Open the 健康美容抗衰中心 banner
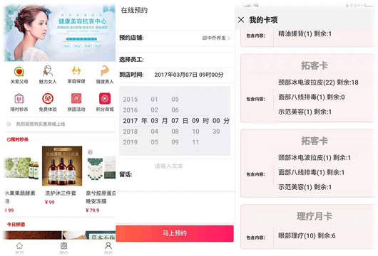Viewport: 378px width, 256px height. (x=59, y=33)
